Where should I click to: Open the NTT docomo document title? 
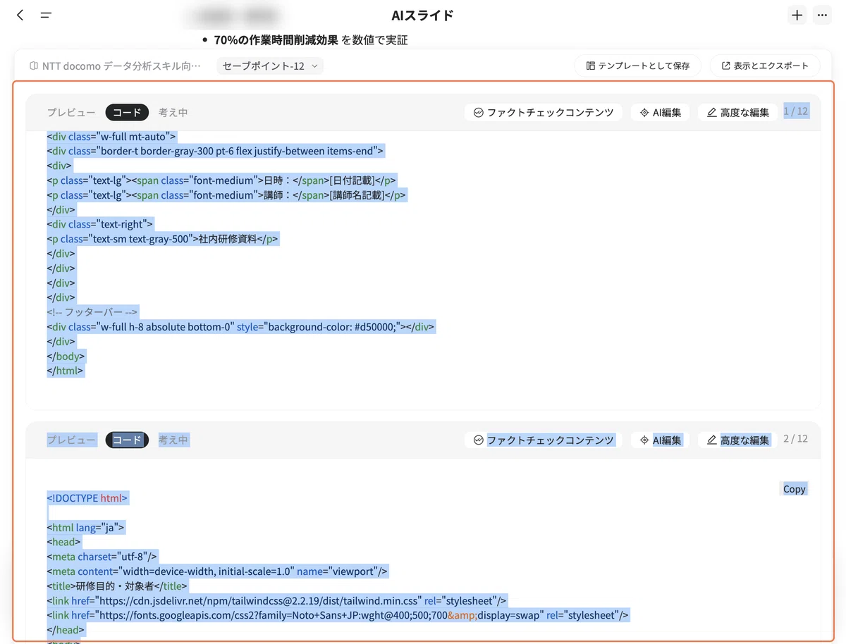pyautogui.click(x=115, y=66)
